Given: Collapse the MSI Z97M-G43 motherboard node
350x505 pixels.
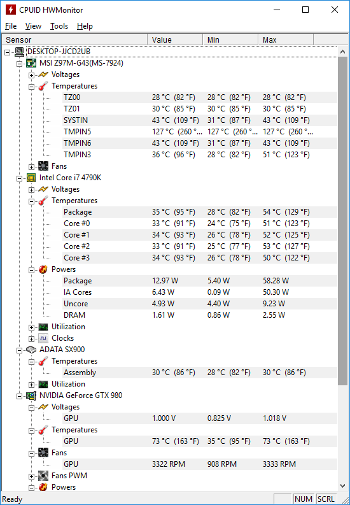Looking at the screenshot, I should tap(20, 63).
